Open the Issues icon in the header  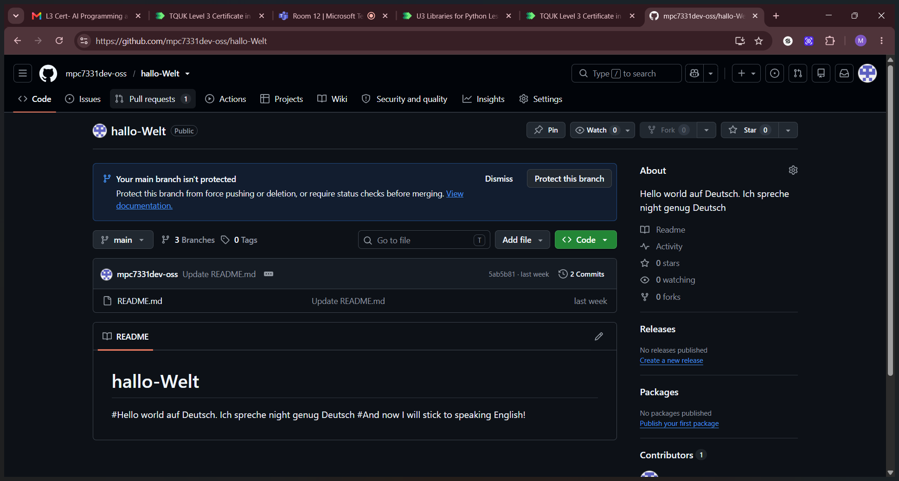pyautogui.click(x=774, y=73)
